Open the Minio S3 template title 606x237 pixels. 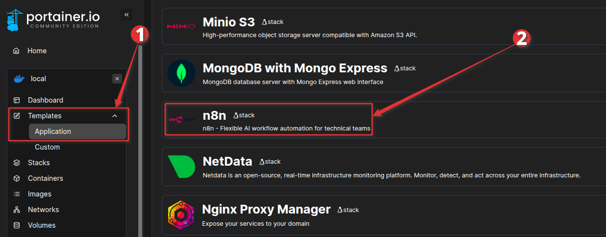click(229, 22)
